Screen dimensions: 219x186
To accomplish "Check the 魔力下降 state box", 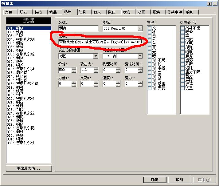I will (x=183, y=72).
